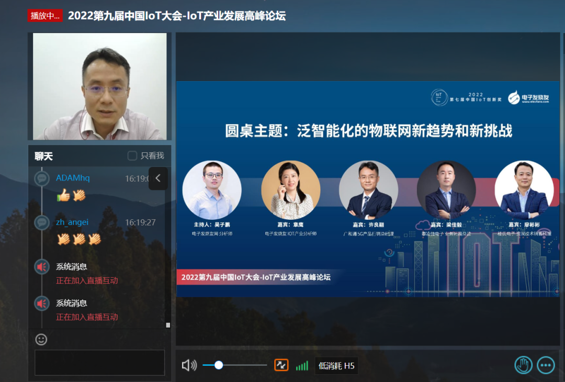This screenshot has height=382, width=565.
Task: Open the ellipsis more-options icon
Action: tap(546, 365)
